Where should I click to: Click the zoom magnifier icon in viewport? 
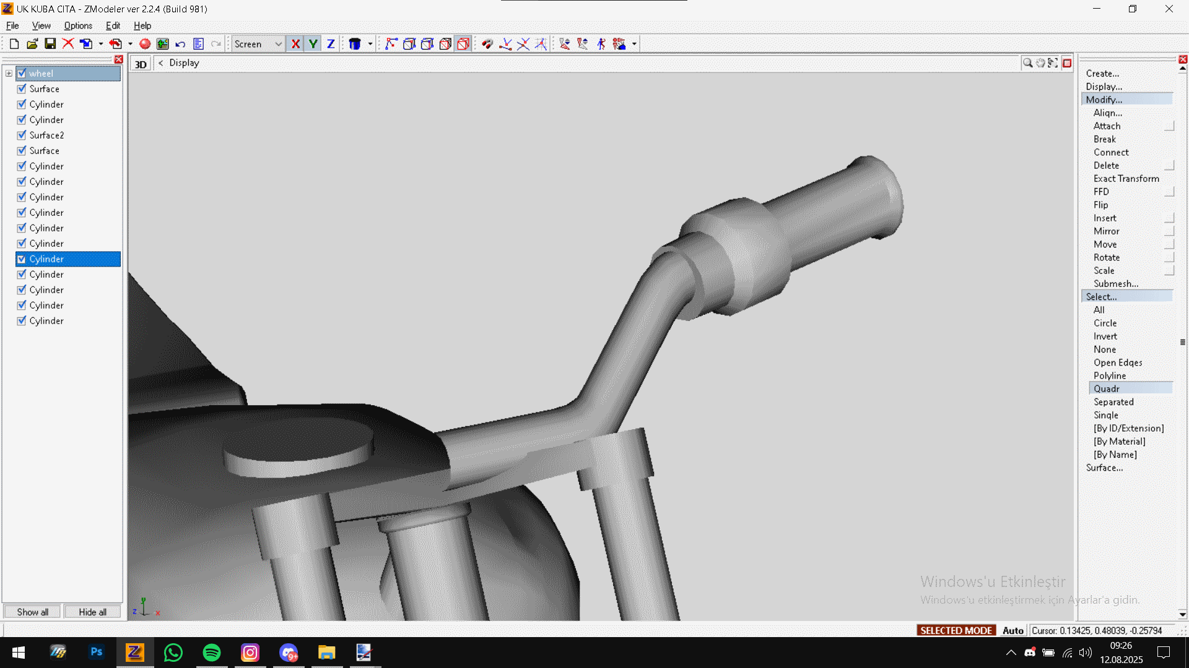1027,63
